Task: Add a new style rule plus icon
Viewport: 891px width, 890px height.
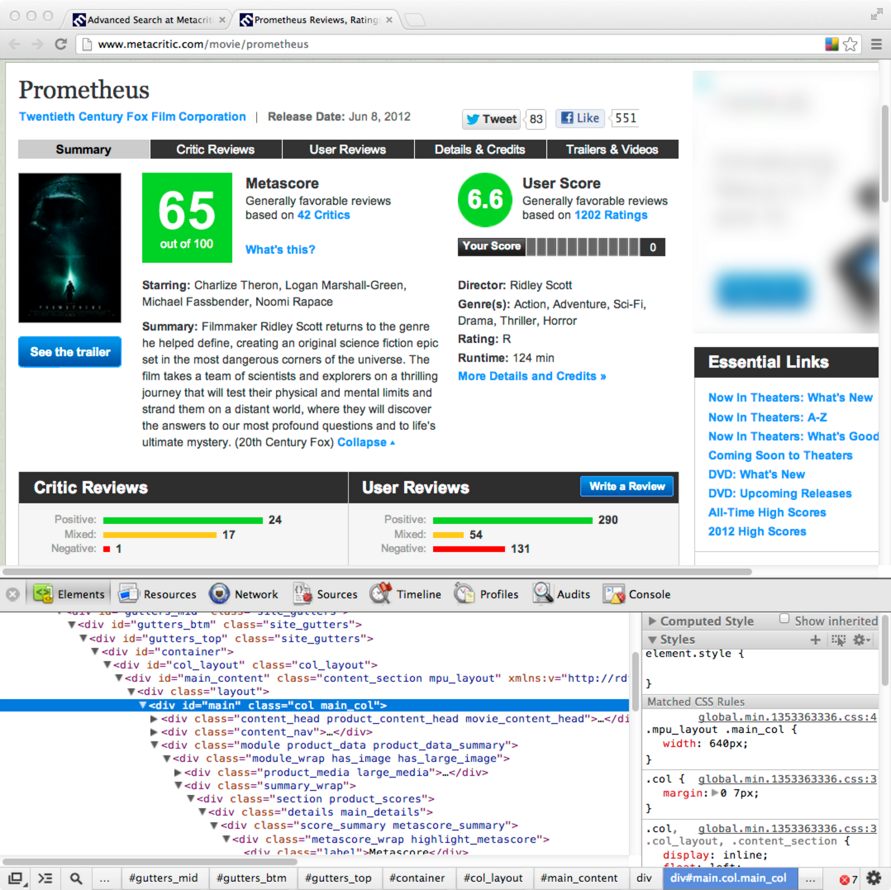Action: click(x=815, y=640)
